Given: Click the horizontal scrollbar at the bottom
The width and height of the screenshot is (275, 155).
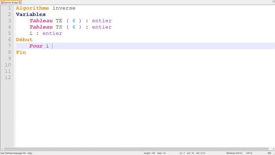Looking at the screenshot, I should (x=136, y=149).
